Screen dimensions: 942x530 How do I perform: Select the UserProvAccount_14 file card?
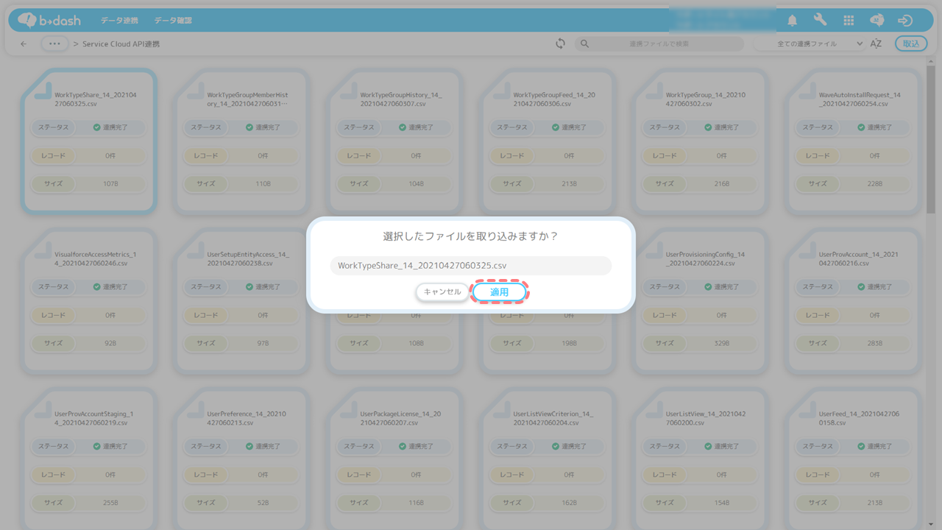coord(854,300)
